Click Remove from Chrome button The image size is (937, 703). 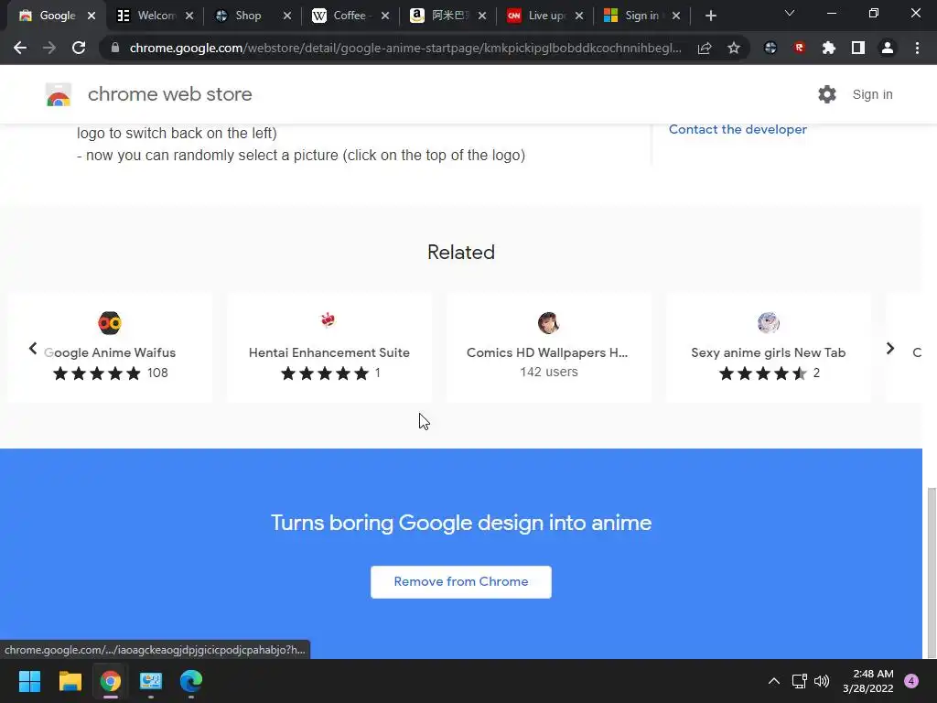pyautogui.click(x=461, y=581)
